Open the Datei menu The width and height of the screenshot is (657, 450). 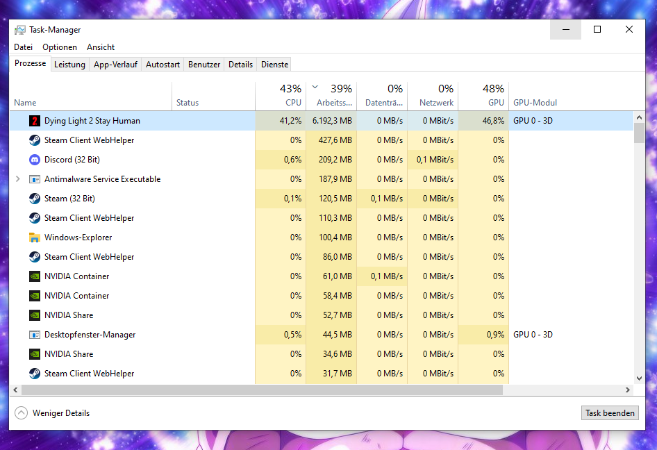(23, 47)
